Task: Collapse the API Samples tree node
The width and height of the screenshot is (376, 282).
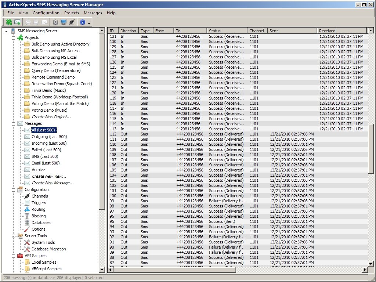Action: [x=14, y=256]
